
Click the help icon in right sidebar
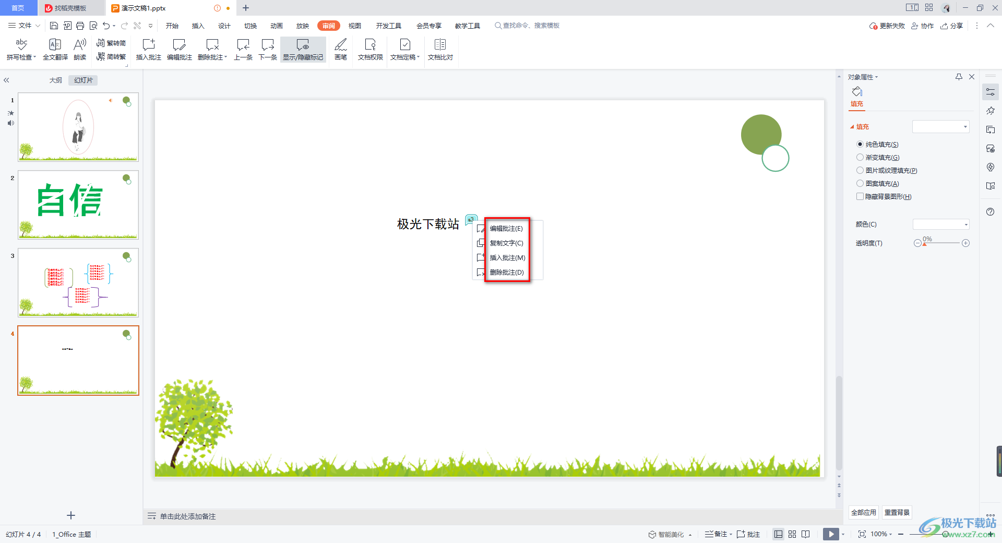click(991, 211)
